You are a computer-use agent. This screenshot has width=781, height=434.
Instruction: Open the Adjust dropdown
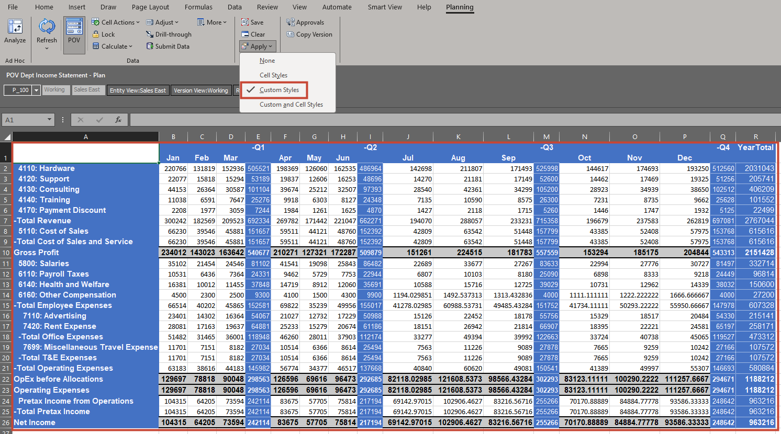click(162, 22)
